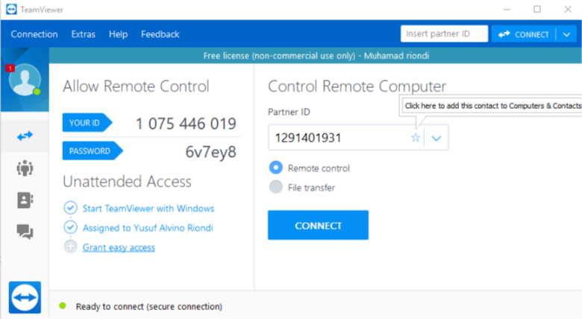Click the plus icon beside Grant easy access

[x=71, y=247]
